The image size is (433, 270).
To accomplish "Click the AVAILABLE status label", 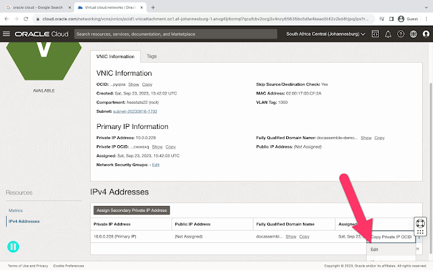I will pos(44,90).
